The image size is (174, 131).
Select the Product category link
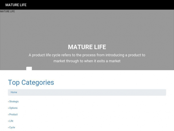(13, 114)
